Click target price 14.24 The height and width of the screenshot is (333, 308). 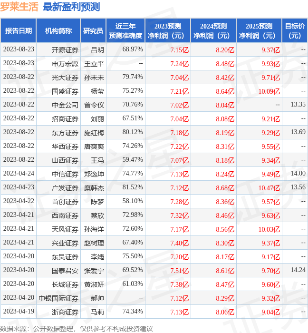point(298,270)
